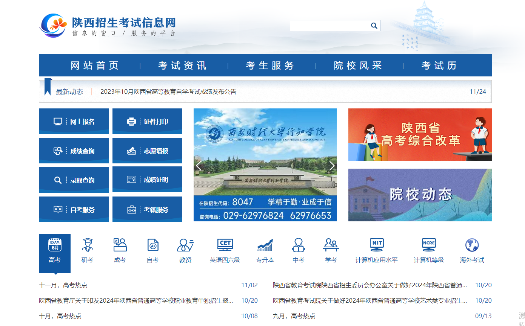Select the 成绩查询 score lookup tile
Viewport: 525px width, 326px height.
[74, 151]
